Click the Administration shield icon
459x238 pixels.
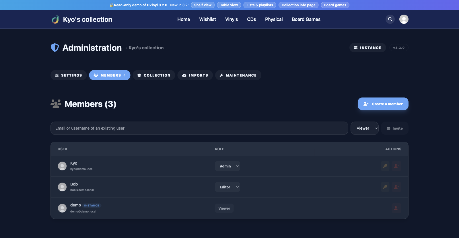click(x=55, y=48)
